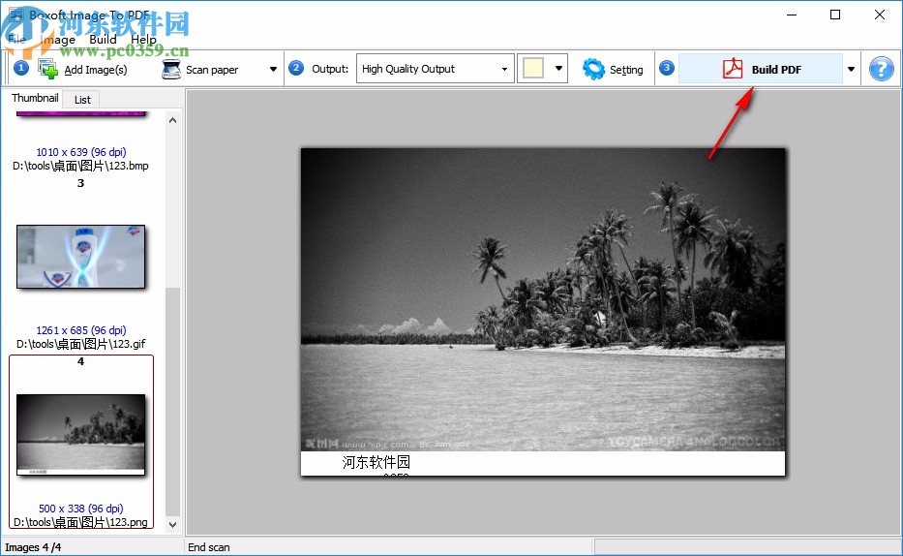Click the Scan paper text label
This screenshot has width=903, height=556.
coord(211,70)
